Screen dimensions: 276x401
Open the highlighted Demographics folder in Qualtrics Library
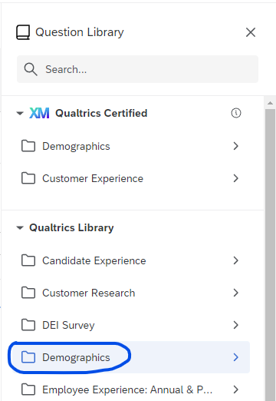tap(130, 357)
